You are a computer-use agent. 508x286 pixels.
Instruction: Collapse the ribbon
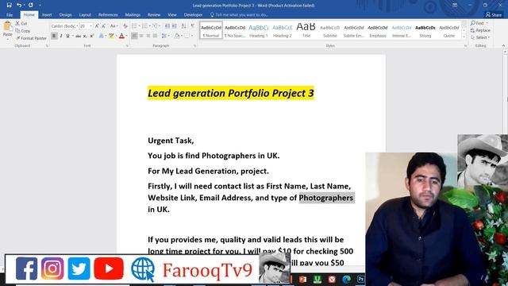(x=503, y=46)
